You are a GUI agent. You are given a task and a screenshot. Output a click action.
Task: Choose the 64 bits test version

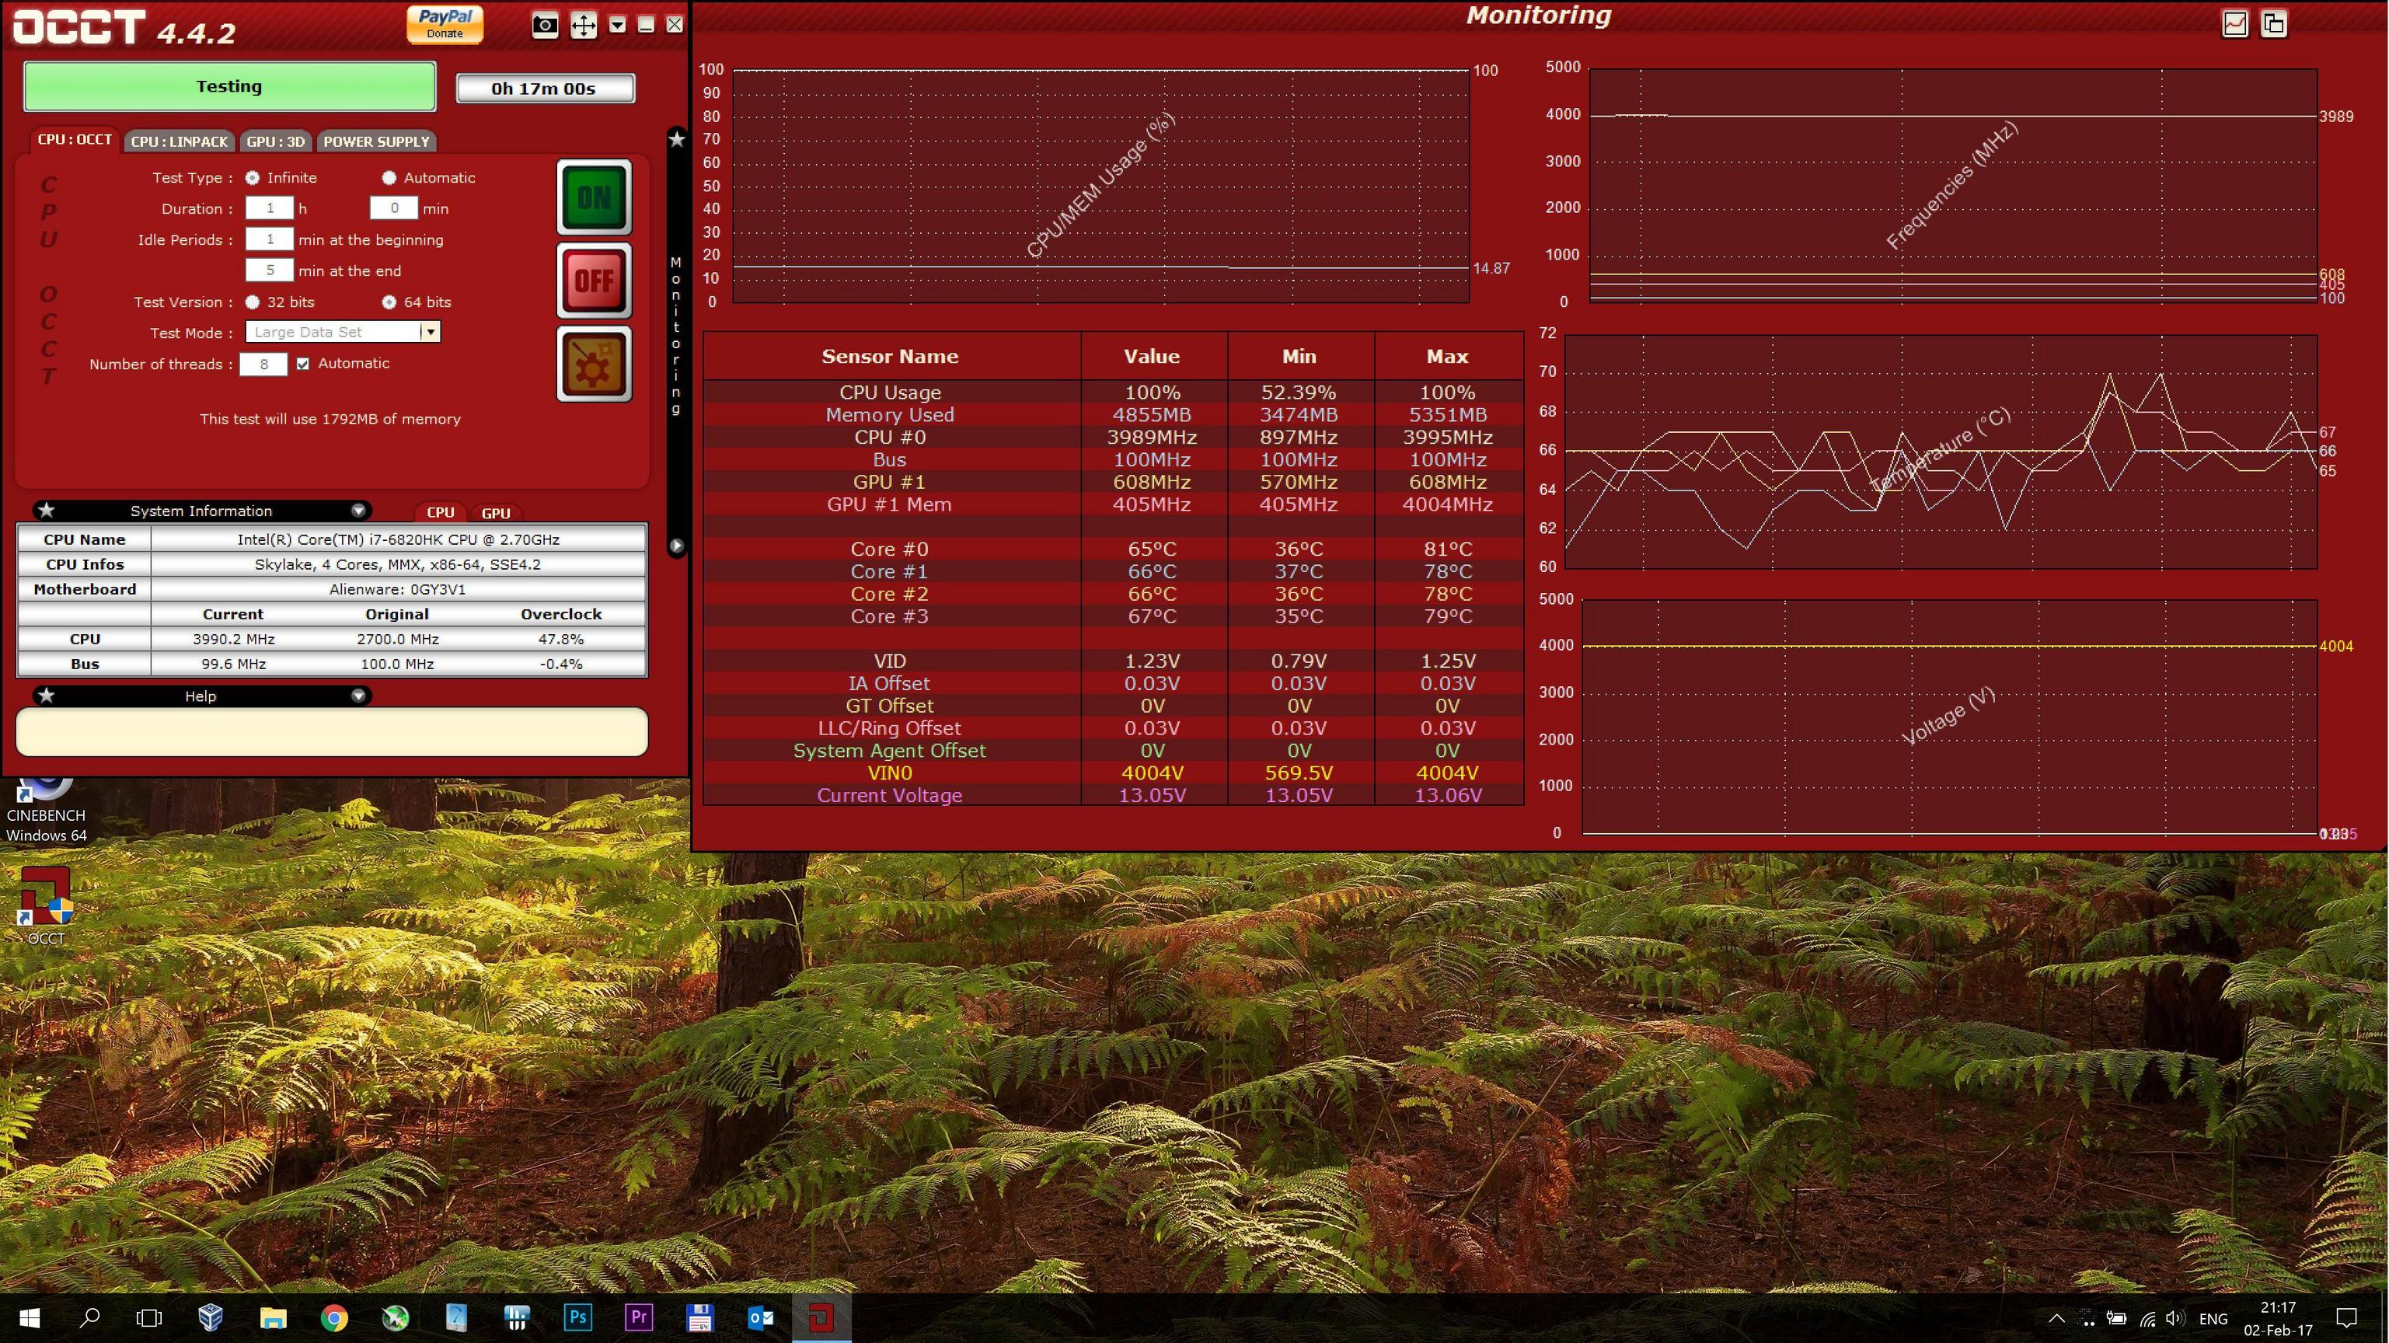click(389, 302)
